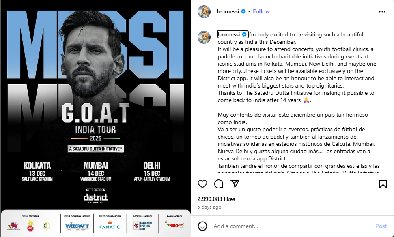This screenshot has width=394, height=237.
Task: Follow the leomessi account
Action: point(261,11)
